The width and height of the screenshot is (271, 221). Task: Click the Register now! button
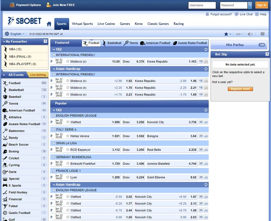pyautogui.click(x=240, y=89)
